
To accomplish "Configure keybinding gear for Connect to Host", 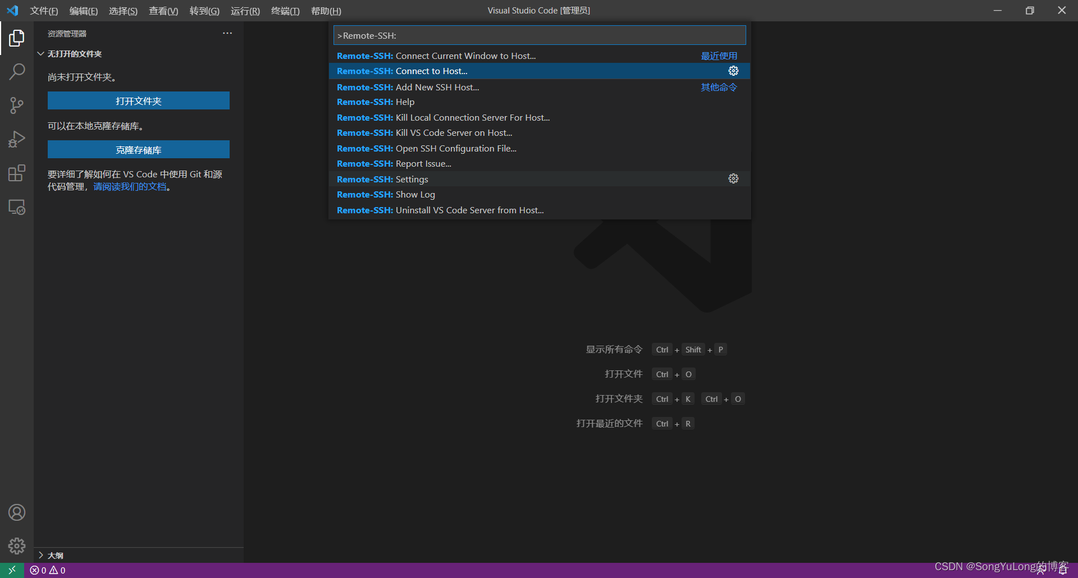I will (x=733, y=71).
